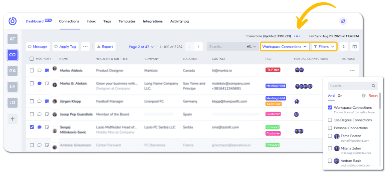This screenshot has width=385, height=172.
Task: Check the 1st-Degree Connections option
Action: pos(330,120)
